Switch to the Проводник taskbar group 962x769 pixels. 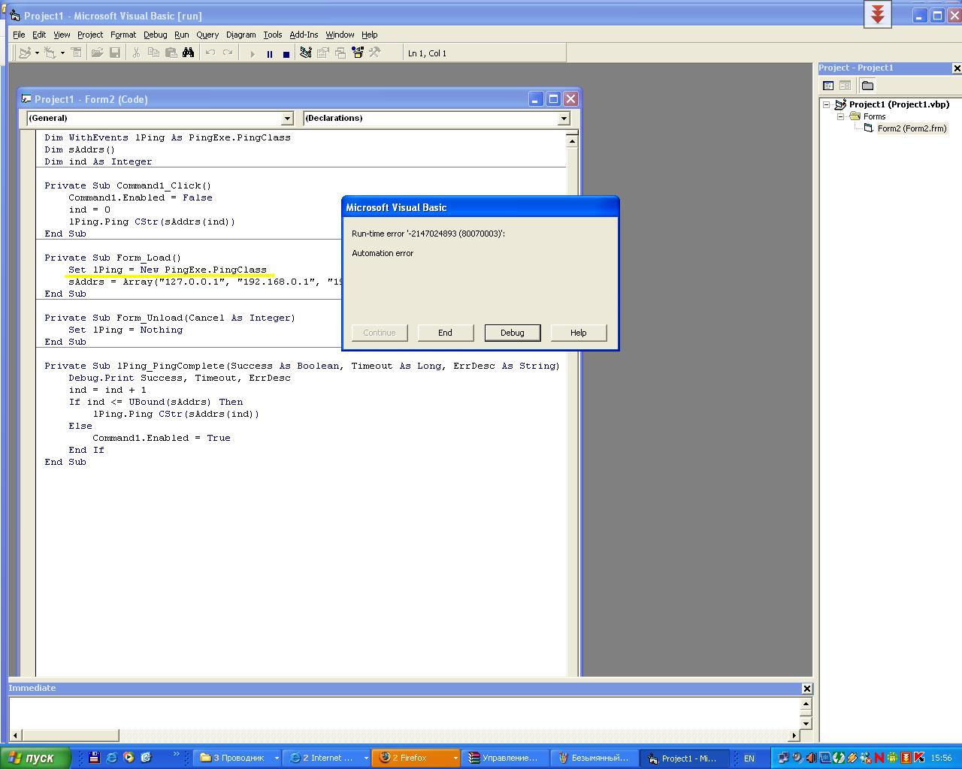237,758
